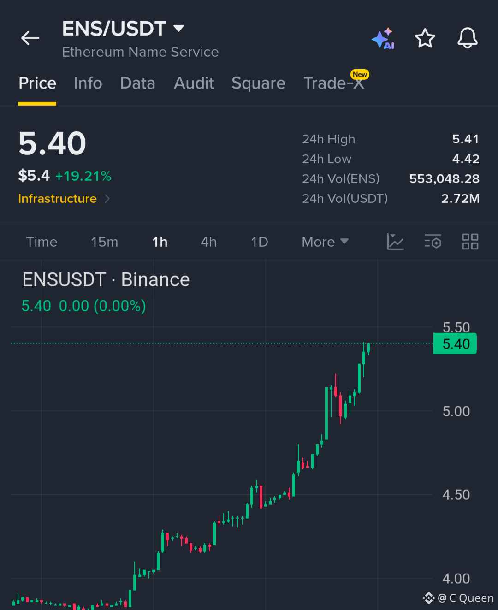Go back with the left arrow
498x610 pixels.
point(30,38)
